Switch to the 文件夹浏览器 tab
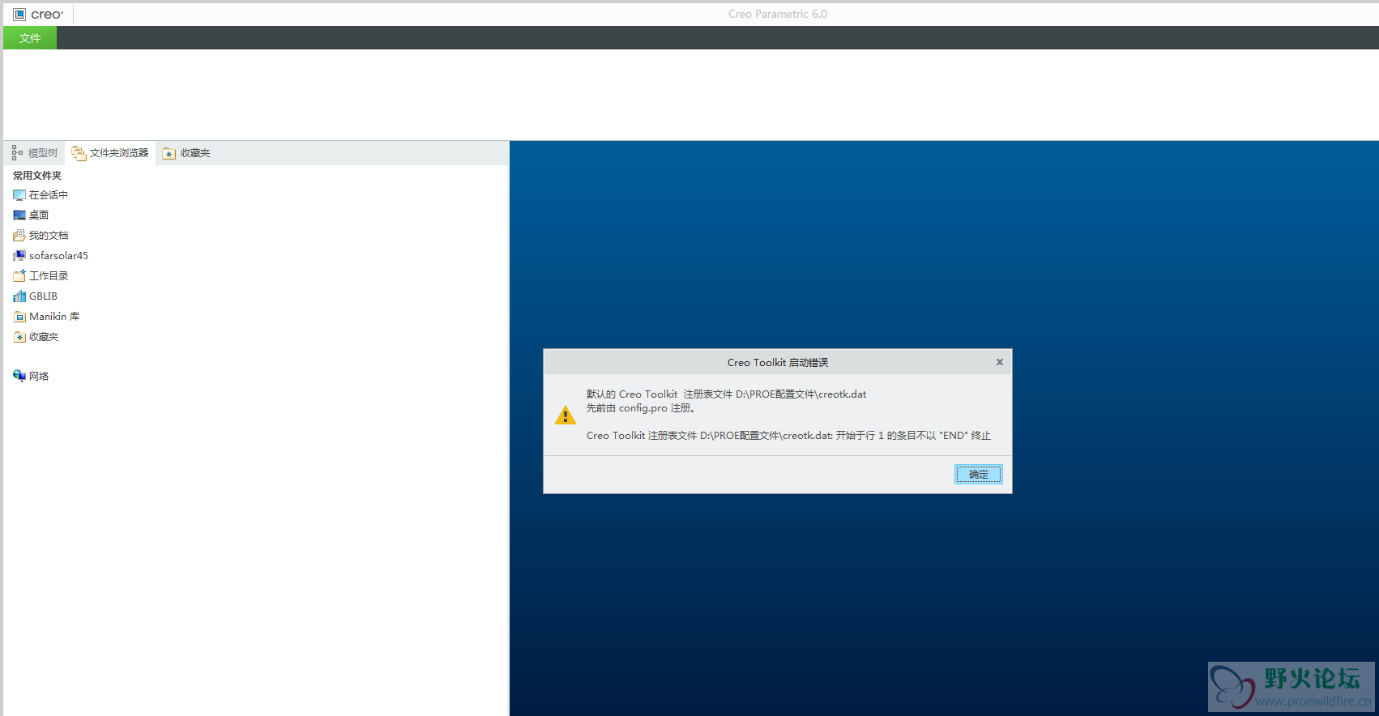The height and width of the screenshot is (716, 1379). pos(110,153)
